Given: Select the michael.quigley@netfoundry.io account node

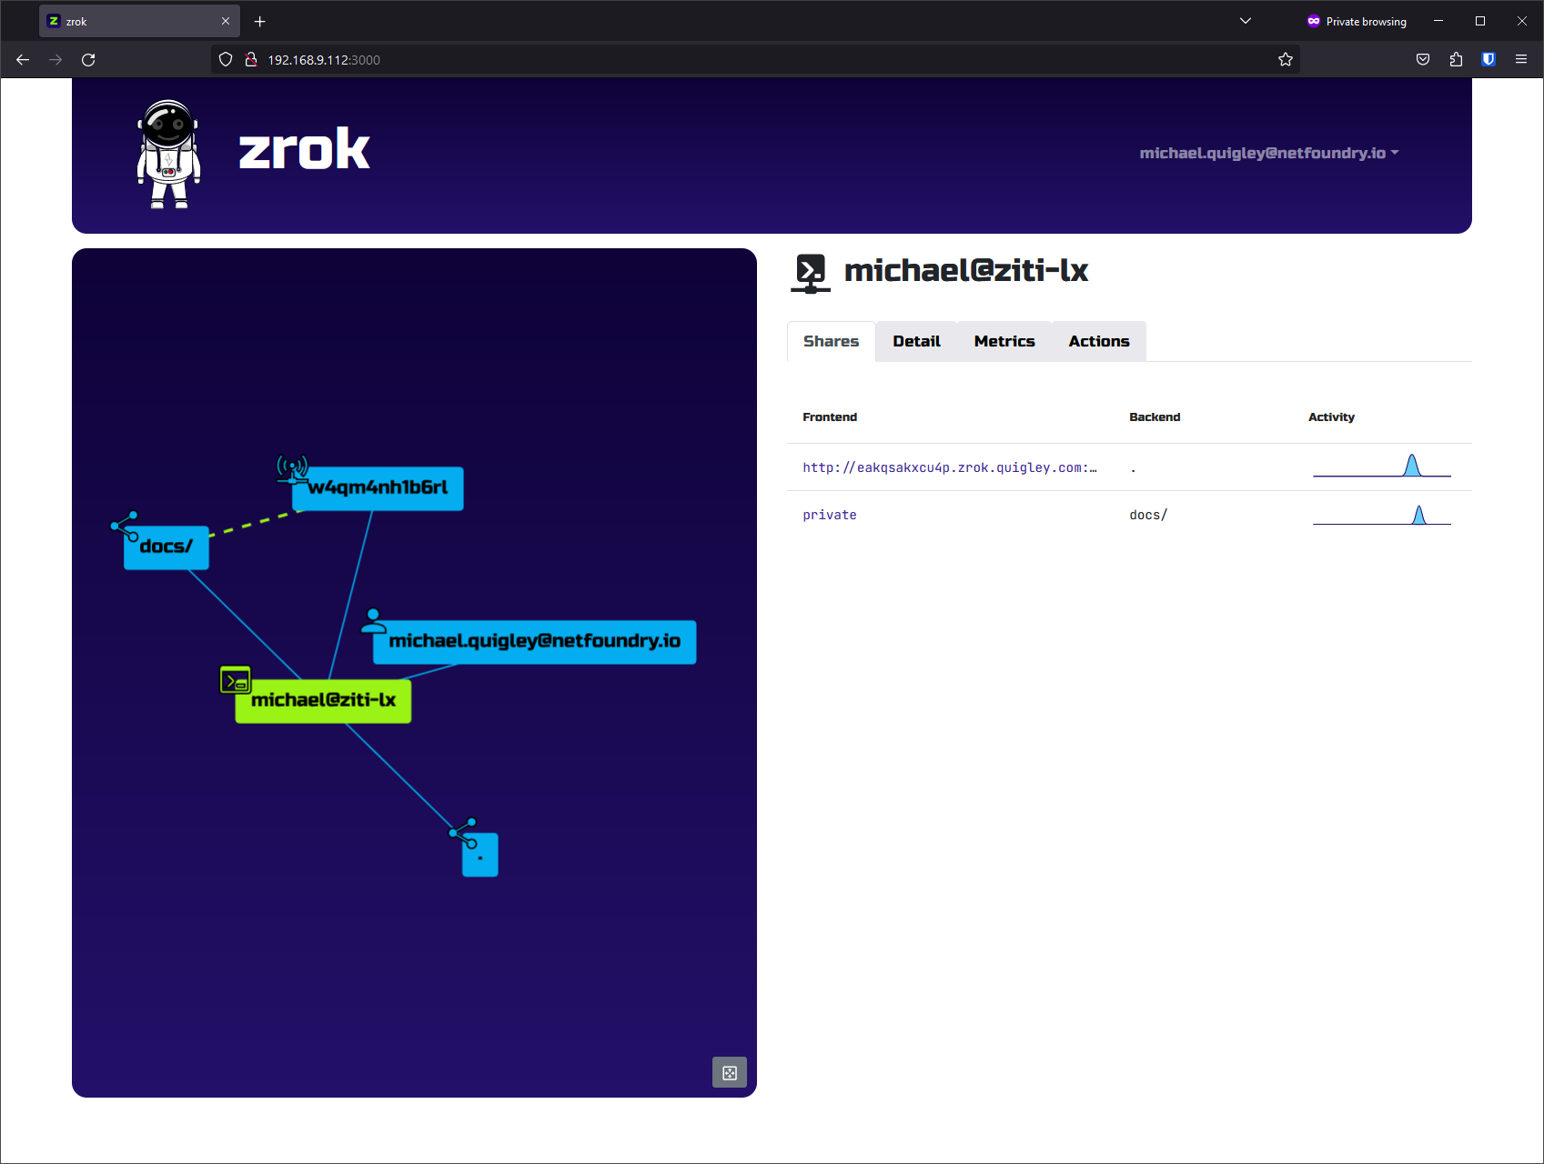Looking at the screenshot, I should click(534, 642).
